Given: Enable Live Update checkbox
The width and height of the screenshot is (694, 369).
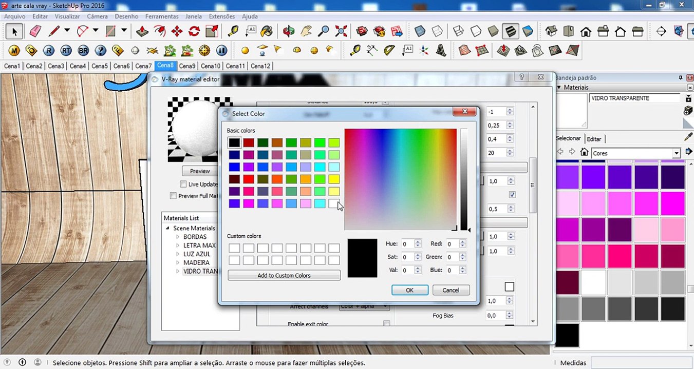Looking at the screenshot, I should [x=183, y=184].
